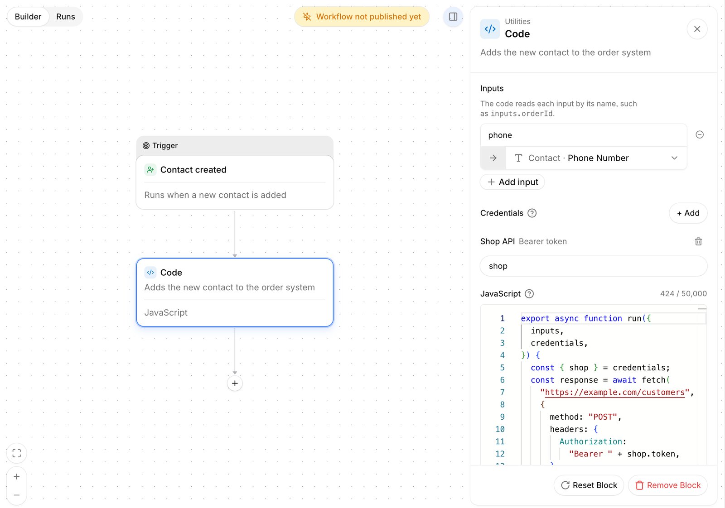
Task: Click the 'Workflow not published yet' badge
Action: [x=362, y=17]
